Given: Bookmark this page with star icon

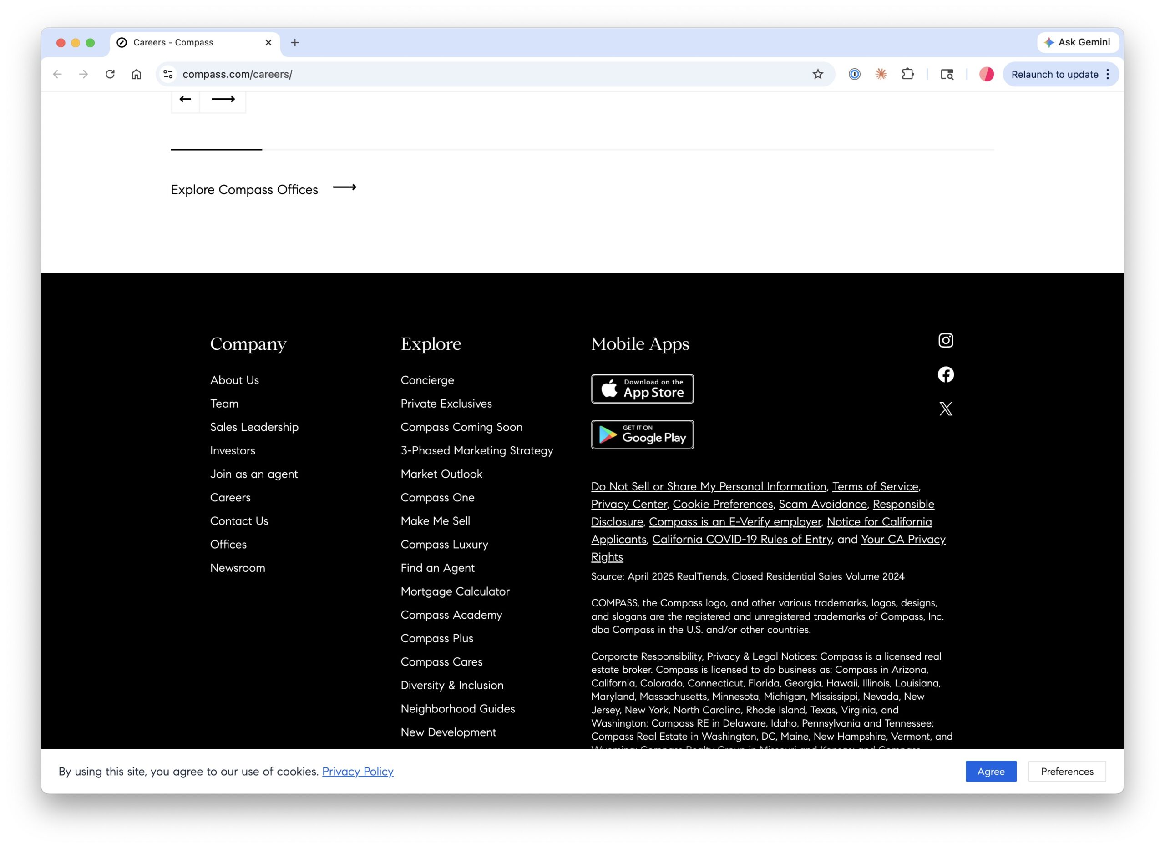Looking at the screenshot, I should pyautogui.click(x=818, y=74).
